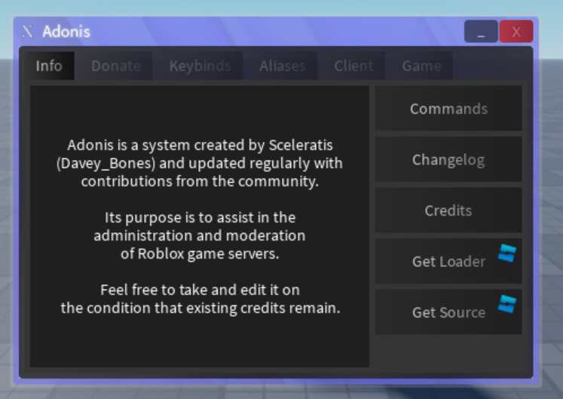Screen dimensions: 563x399
Task: Select the Keybinds tab
Action: coord(200,66)
